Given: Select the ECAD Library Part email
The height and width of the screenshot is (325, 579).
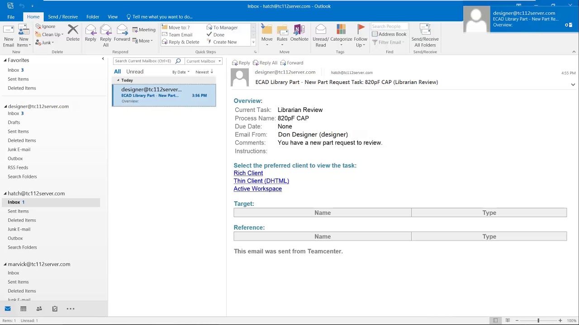Looking at the screenshot, I should 164,95.
